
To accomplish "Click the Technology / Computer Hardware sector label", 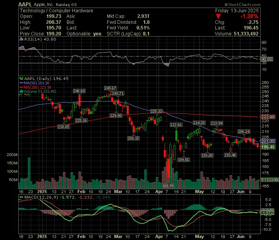I will click(x=57, y=11).
